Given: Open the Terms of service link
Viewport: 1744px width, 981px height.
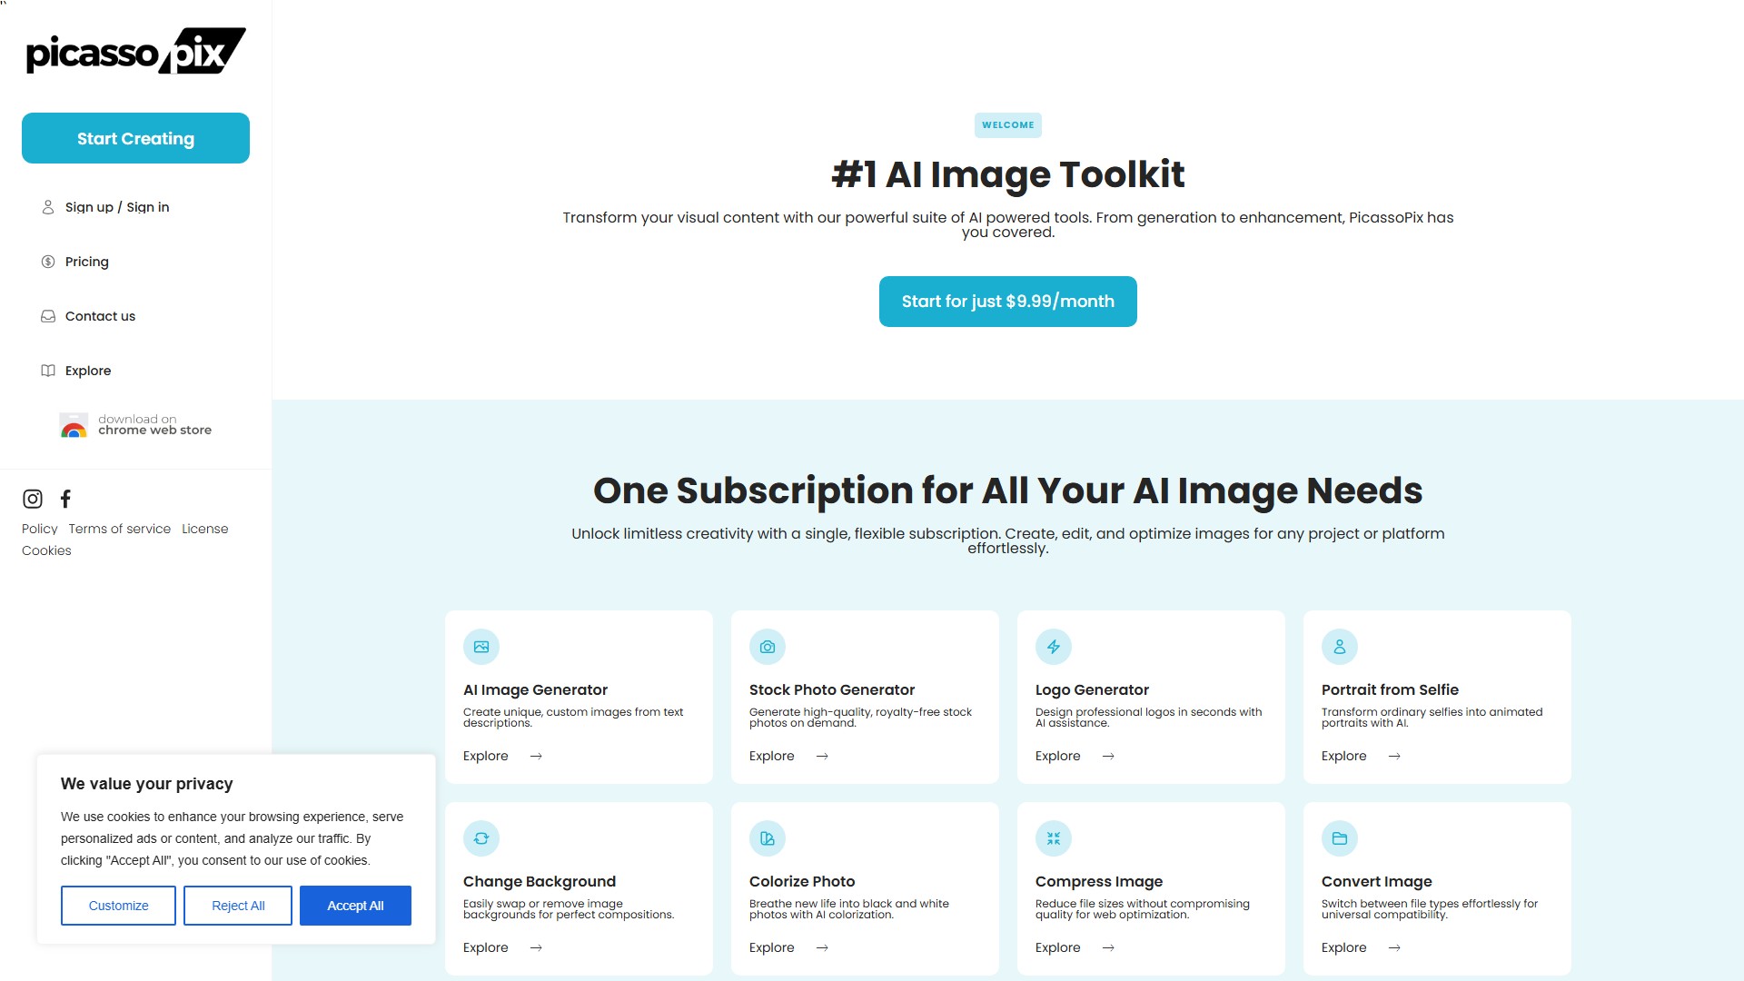Looking at the screenshot, I should click(x=120, y=529).
